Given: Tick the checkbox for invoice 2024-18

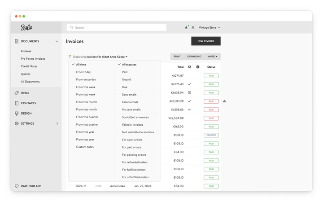Looking at the screenshot, I should click(x=70, y=186).
